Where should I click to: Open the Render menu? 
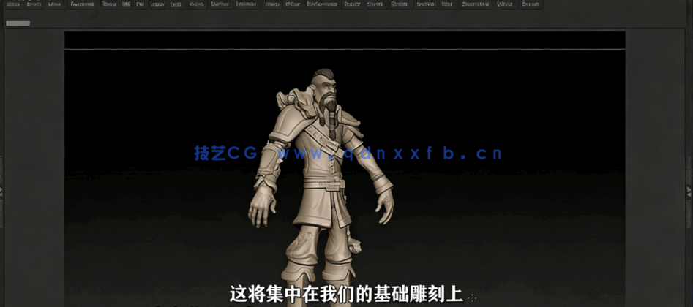point(352,4)
